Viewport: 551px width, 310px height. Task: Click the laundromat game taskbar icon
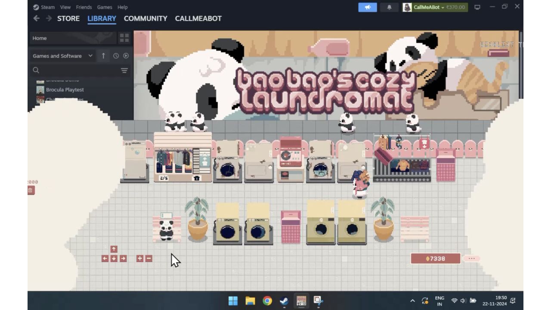301,301
